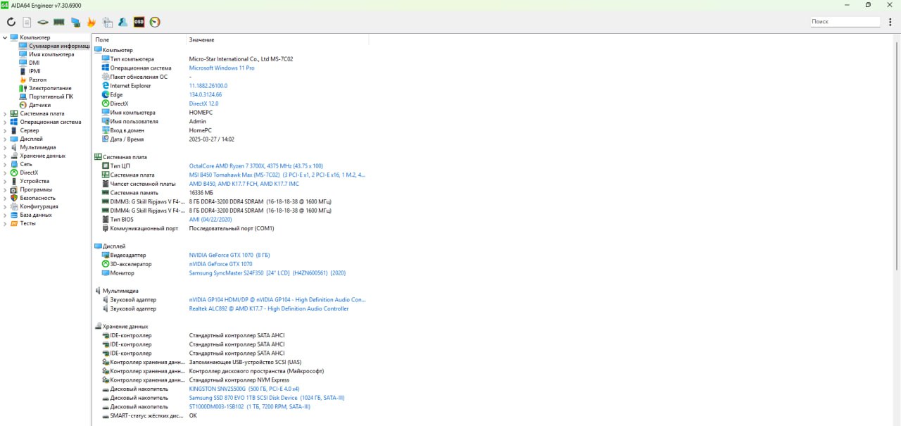The height and width of the screenshot is (426, 901).
Task: Click the AIDA64 app icon in title bar
Action: 5,5
